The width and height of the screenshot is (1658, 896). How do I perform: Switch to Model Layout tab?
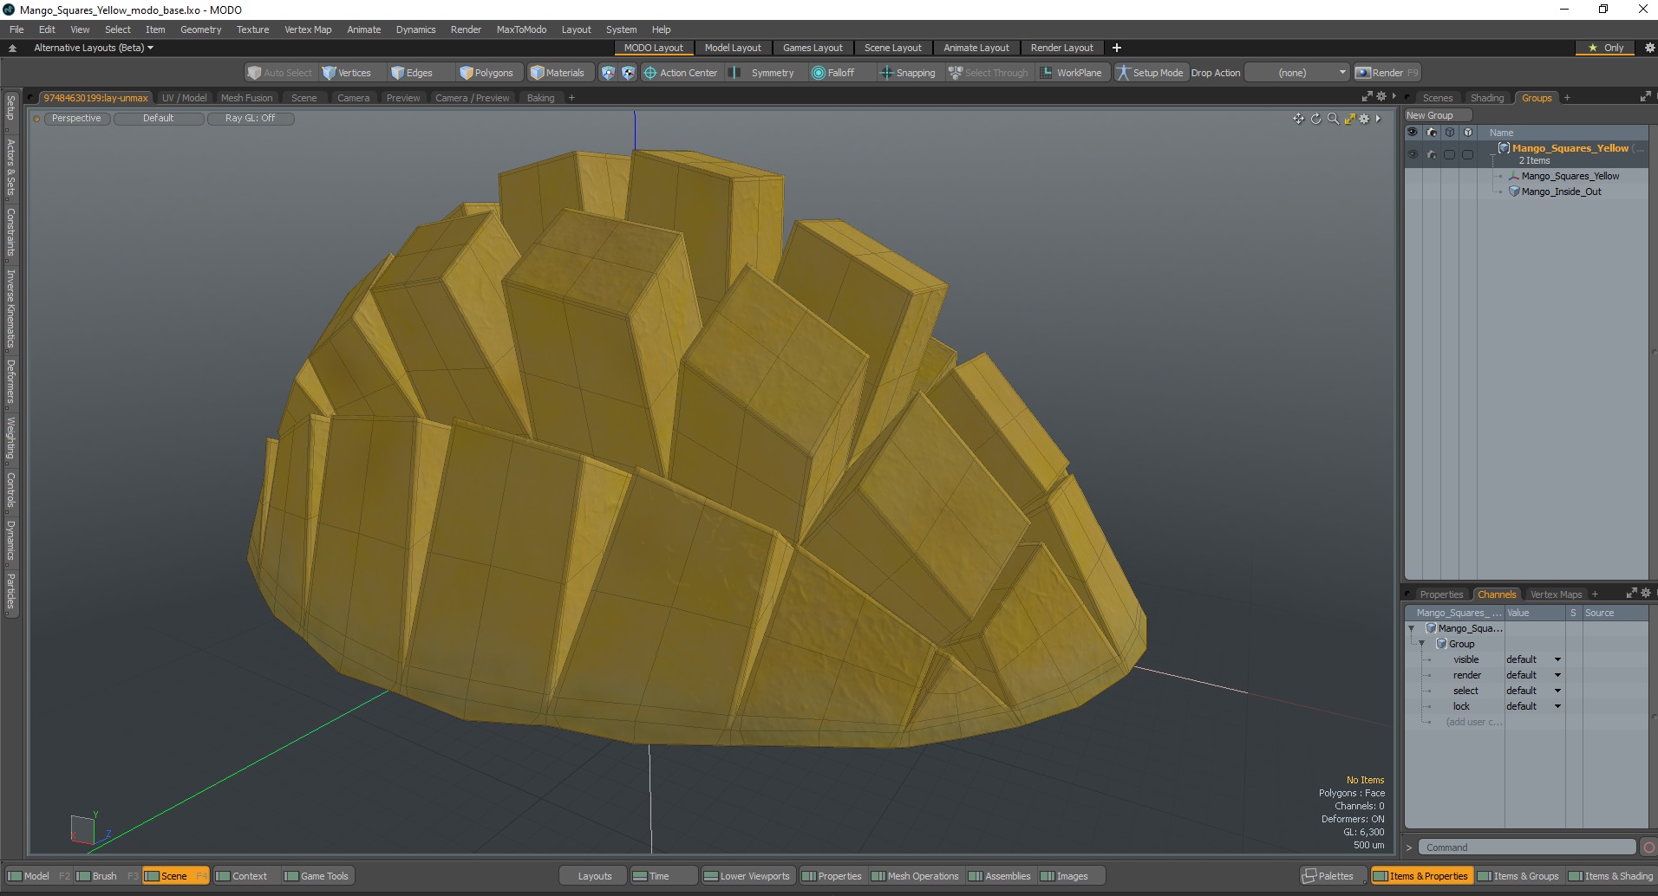tap(732, 48)
